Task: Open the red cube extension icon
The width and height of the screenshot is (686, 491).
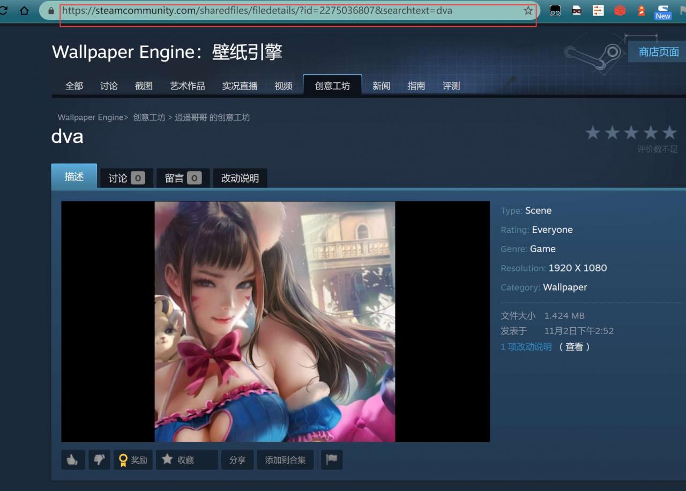Action: pyautogui.click(x=620, y=10)
